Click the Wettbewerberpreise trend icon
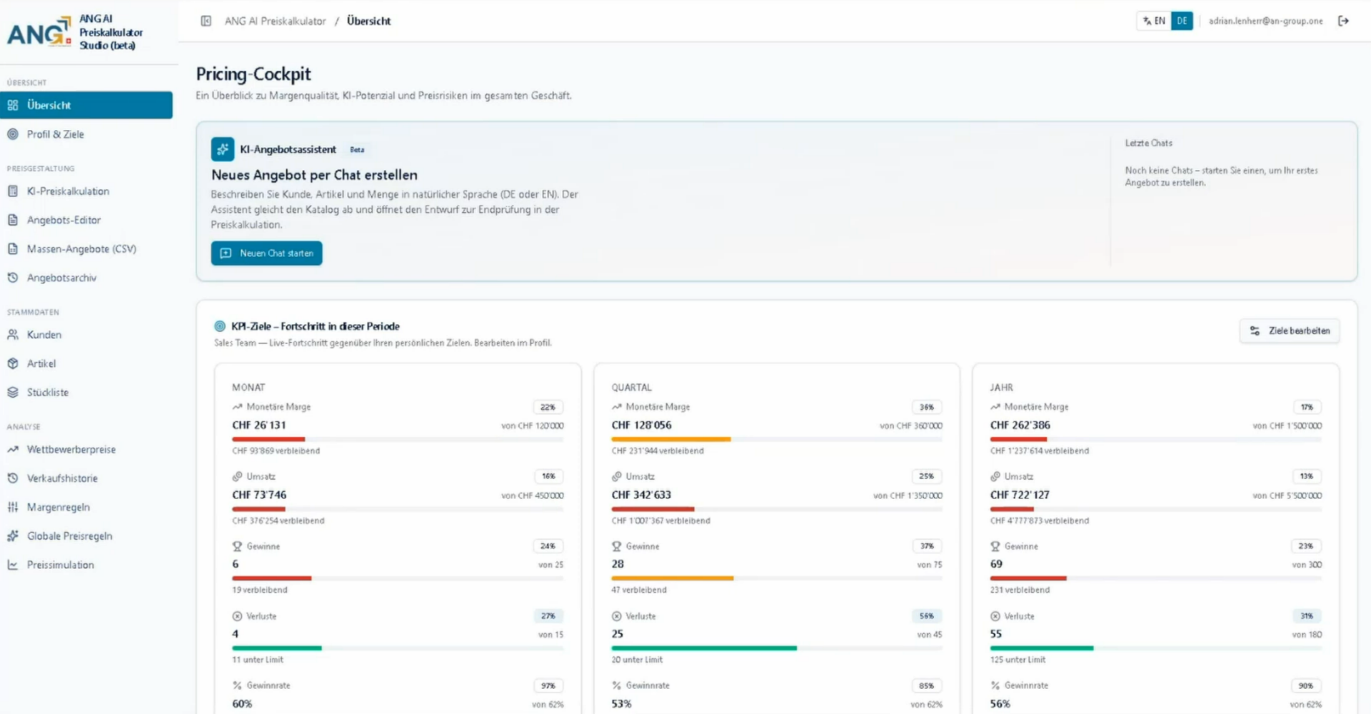The height and width of the screenshot is (714, 1371). (x=13, y=449)
